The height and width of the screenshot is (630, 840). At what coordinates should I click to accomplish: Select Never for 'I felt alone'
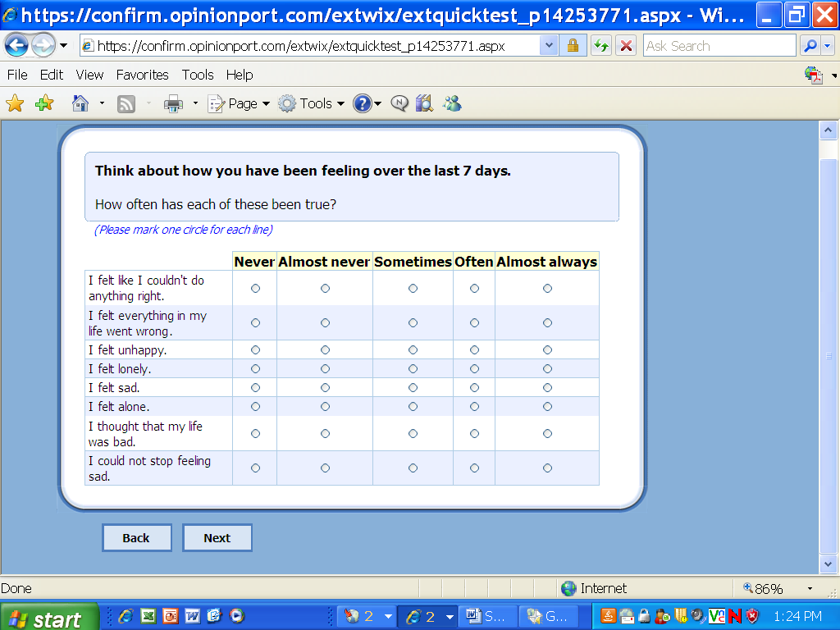[x=256, y=407]
